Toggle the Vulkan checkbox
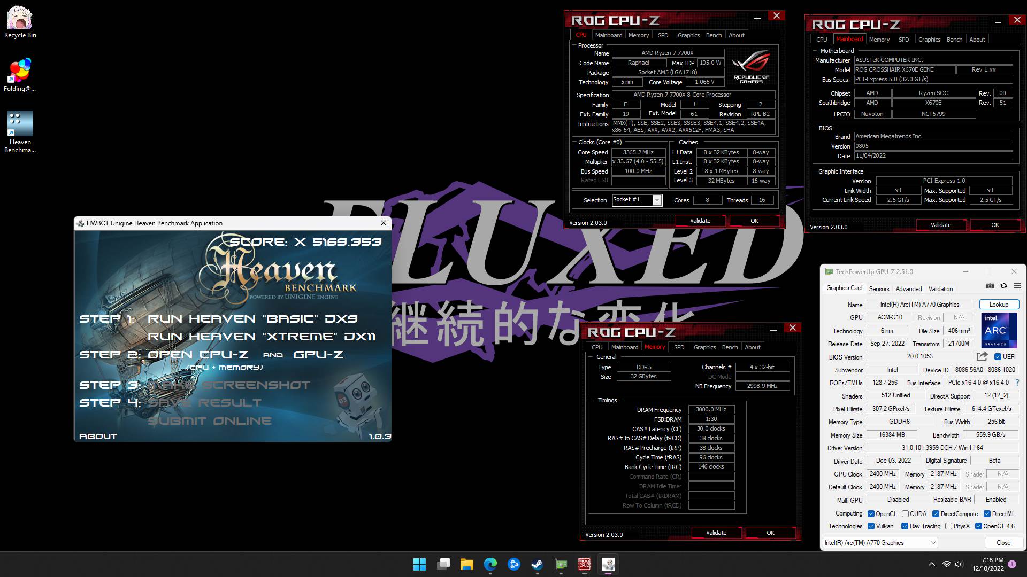1027x577 pixels. pyautogui.click(x=871, y=526)
